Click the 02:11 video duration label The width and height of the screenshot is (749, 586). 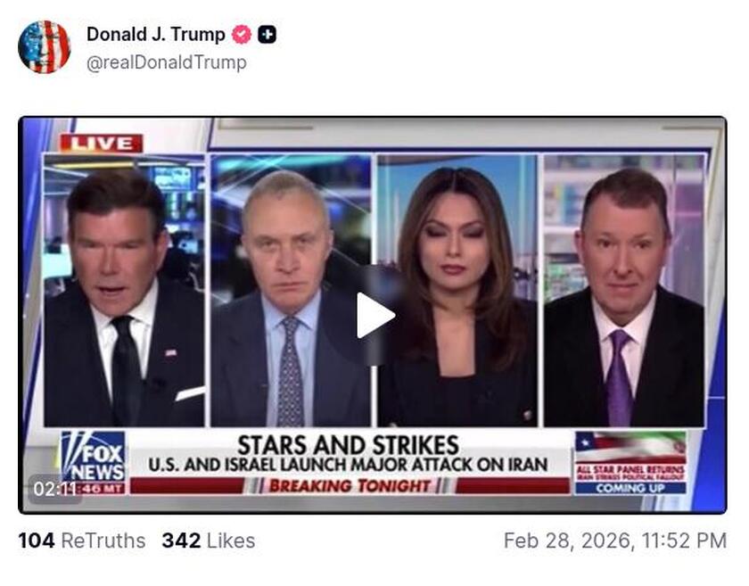[x=55, y=489]
